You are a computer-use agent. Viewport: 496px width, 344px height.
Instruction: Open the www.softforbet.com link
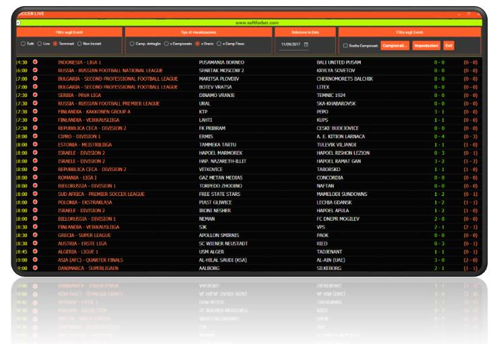click(x=257, y=23)
